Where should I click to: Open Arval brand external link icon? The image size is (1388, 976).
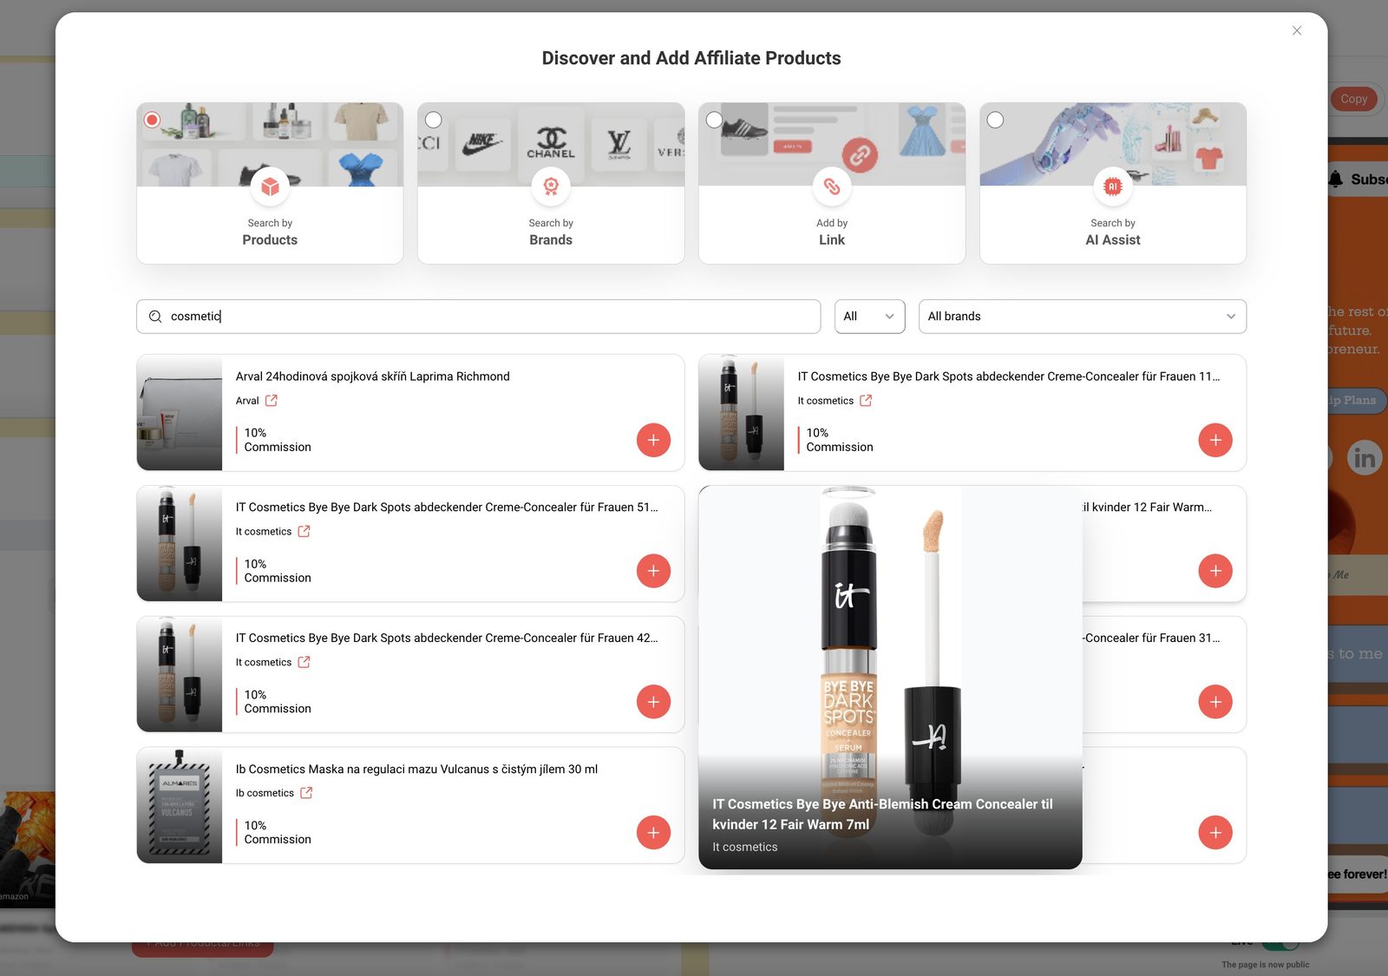coord(272,401)
